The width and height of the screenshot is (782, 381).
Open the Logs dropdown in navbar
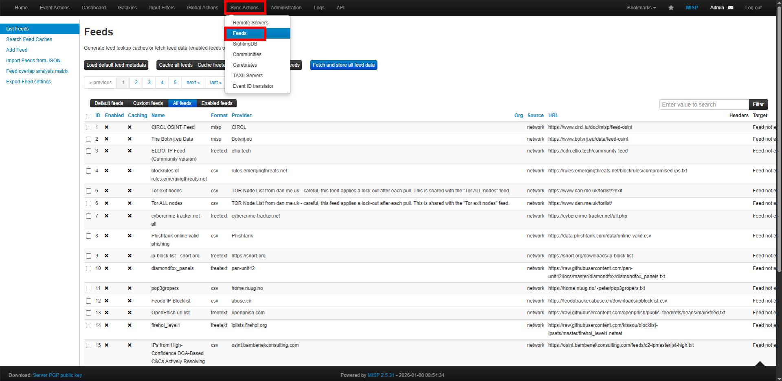pyautogui.click(x=319, y=8)
